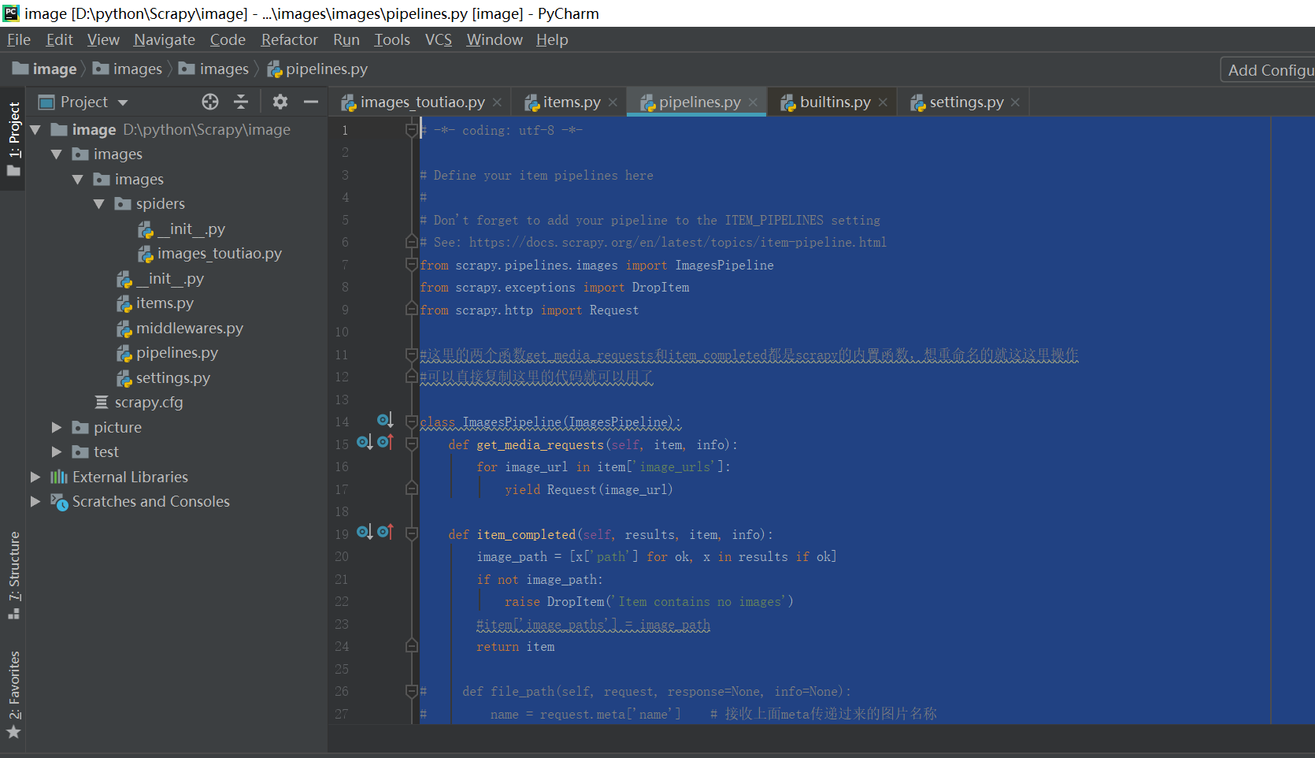Image resolution: width=1315 pixels, height=758 pixels.
Task: Collapse the image root folder
Action: pos(35,129)
